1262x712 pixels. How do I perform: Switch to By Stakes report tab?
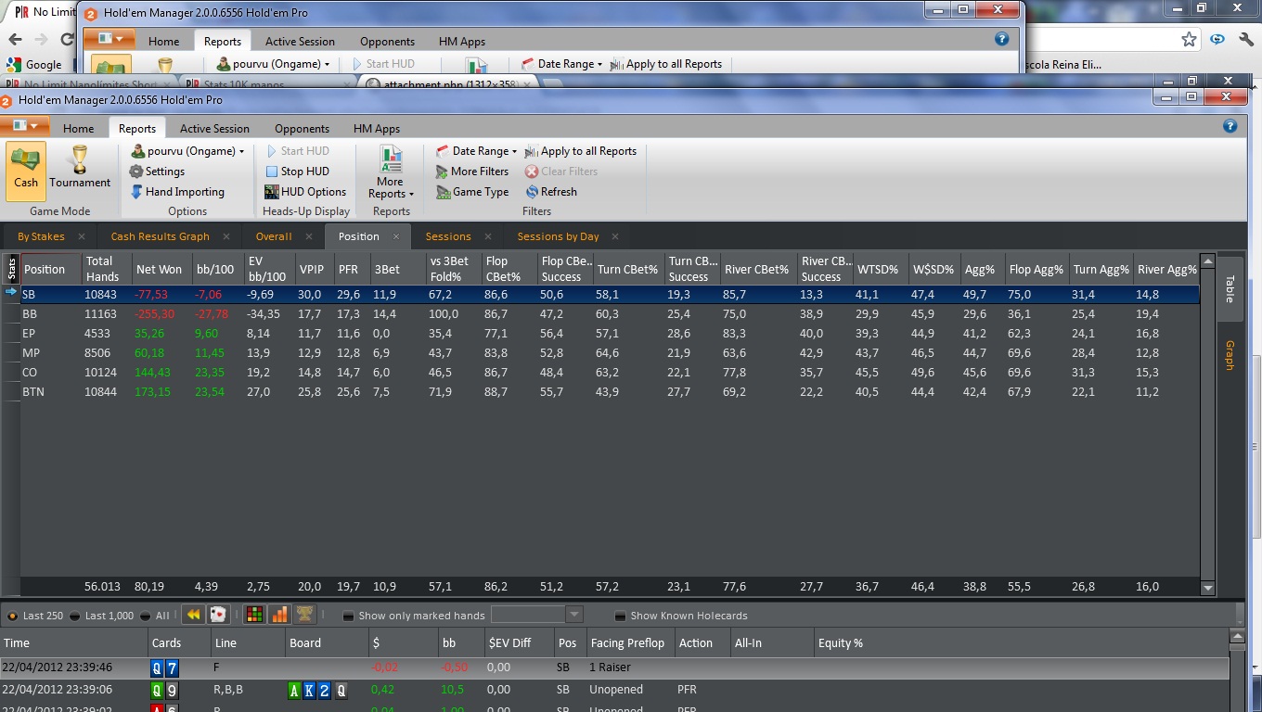pos(41,236)
